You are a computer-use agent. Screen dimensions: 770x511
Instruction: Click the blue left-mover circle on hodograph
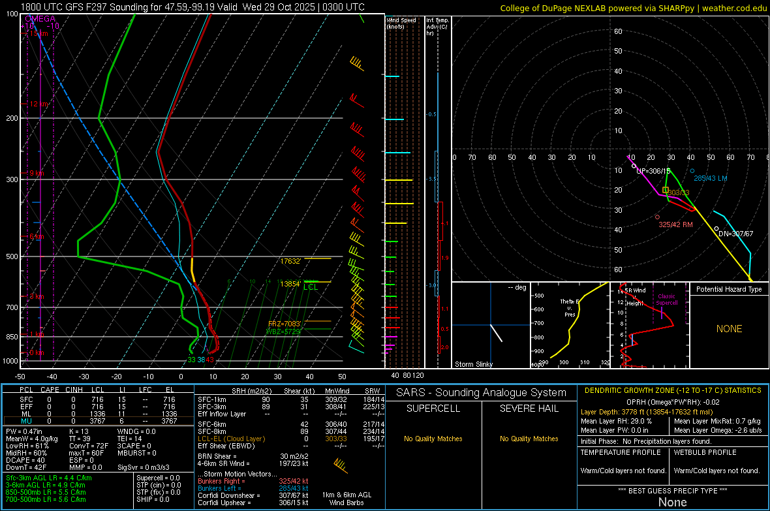point(692,171)
